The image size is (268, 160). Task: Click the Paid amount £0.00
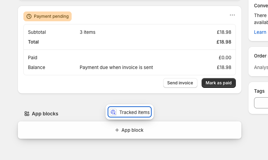pos(225,58)
